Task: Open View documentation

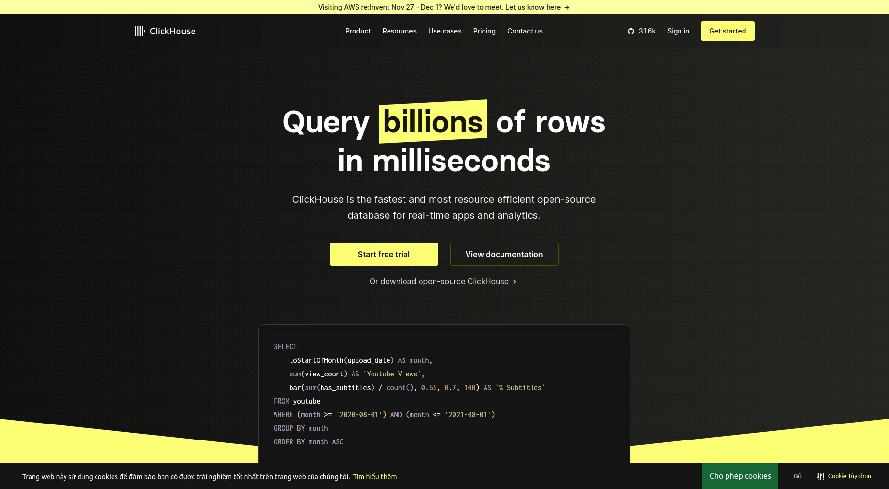Action: coord(504,254)
